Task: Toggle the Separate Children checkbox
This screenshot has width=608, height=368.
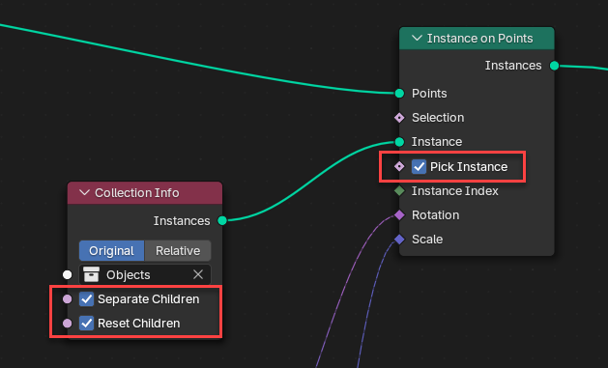Action: (x=86, y=299)
